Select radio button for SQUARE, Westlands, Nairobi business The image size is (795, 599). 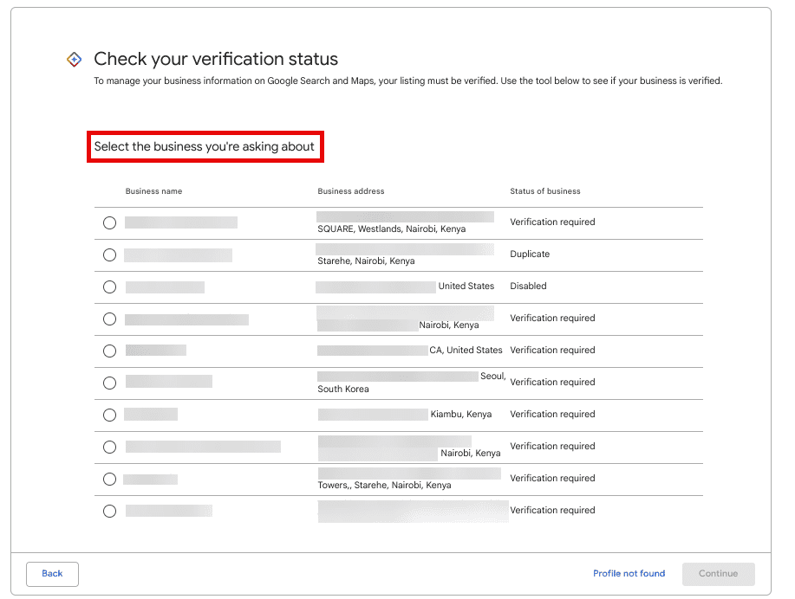tap(109, 222)
